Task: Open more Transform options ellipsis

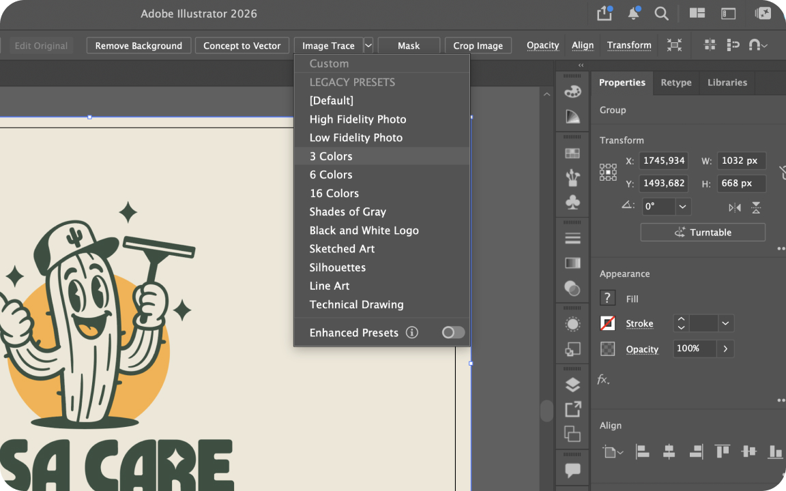Action: [x=781, y=248]
